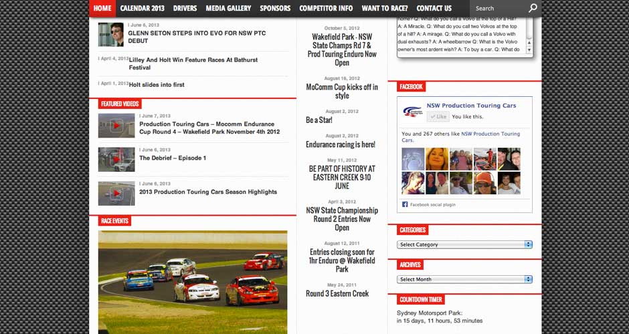This screenshot has width=629, height=334.
Task: Open the Media Gallery menu item
Action: point(228,9)
